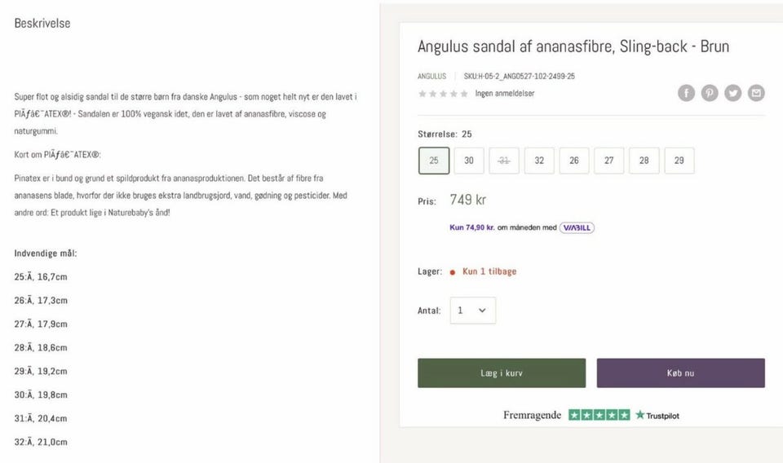This screenshot has width=783, height=463.
Task: Select size 28 option
Action: tap(644, 161)
